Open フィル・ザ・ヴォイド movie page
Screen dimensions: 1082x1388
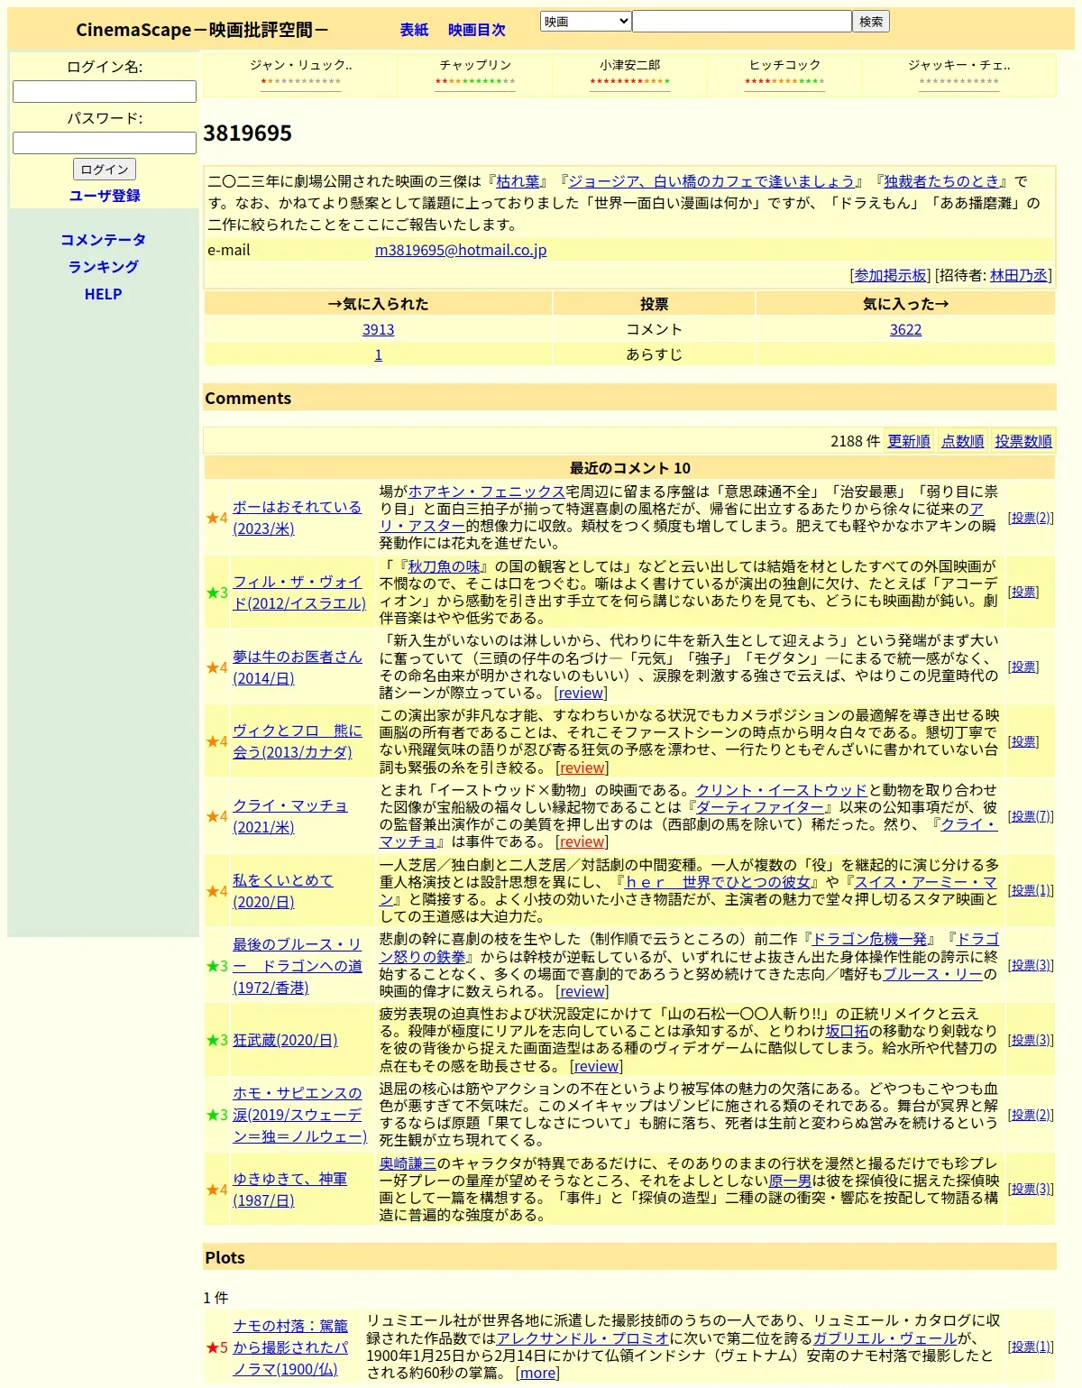298,593
